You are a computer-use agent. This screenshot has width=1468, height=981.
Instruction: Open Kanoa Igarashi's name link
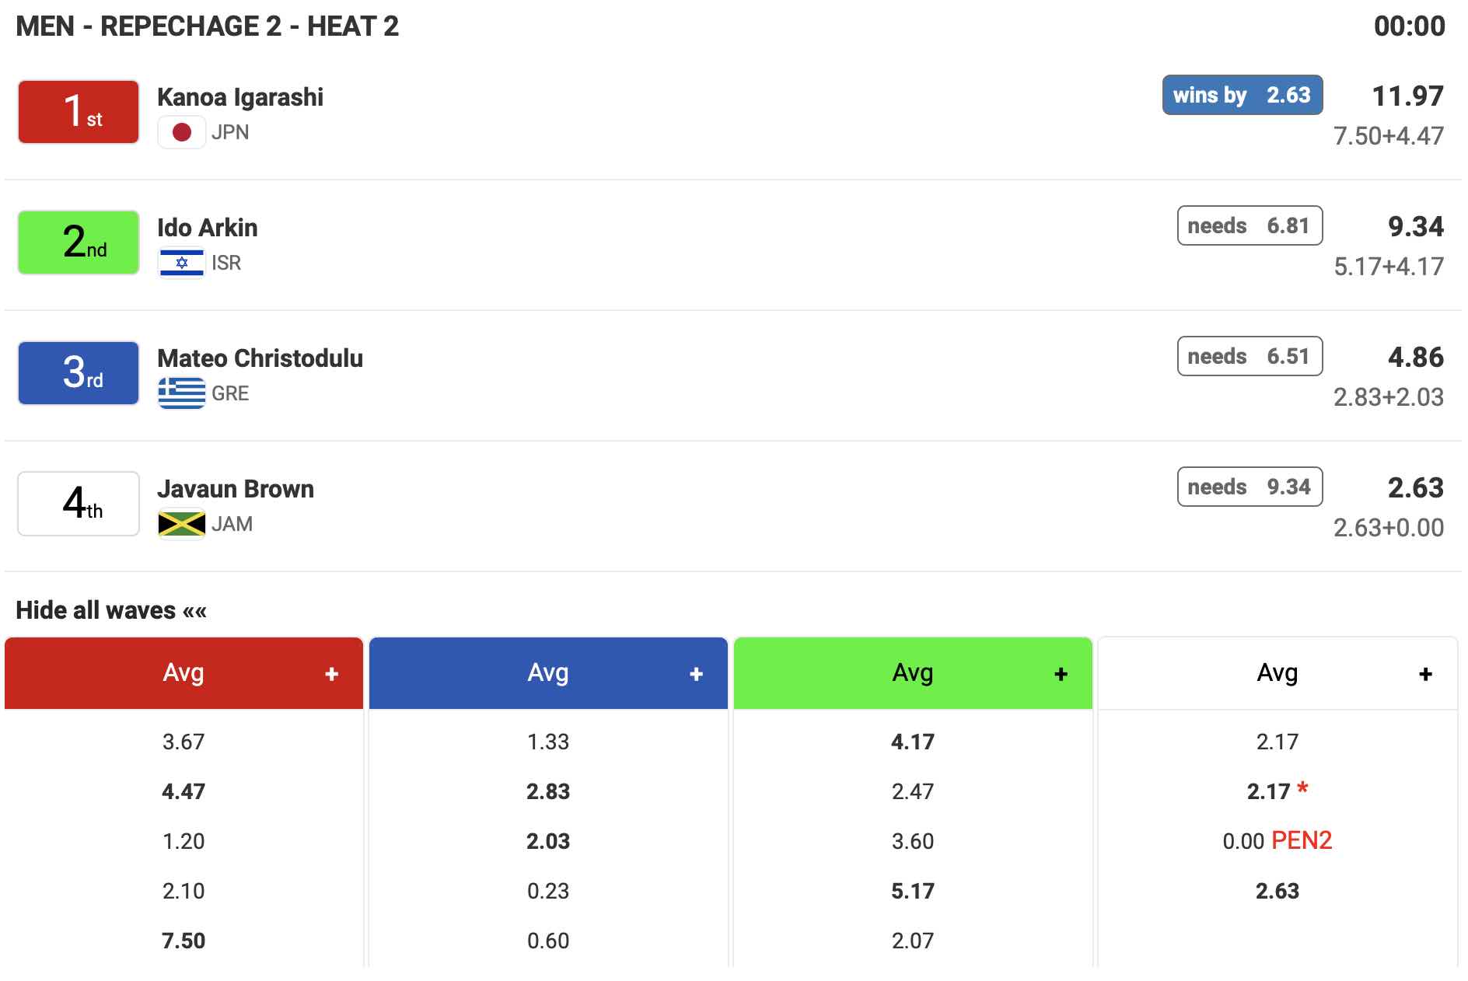[240, 97]
